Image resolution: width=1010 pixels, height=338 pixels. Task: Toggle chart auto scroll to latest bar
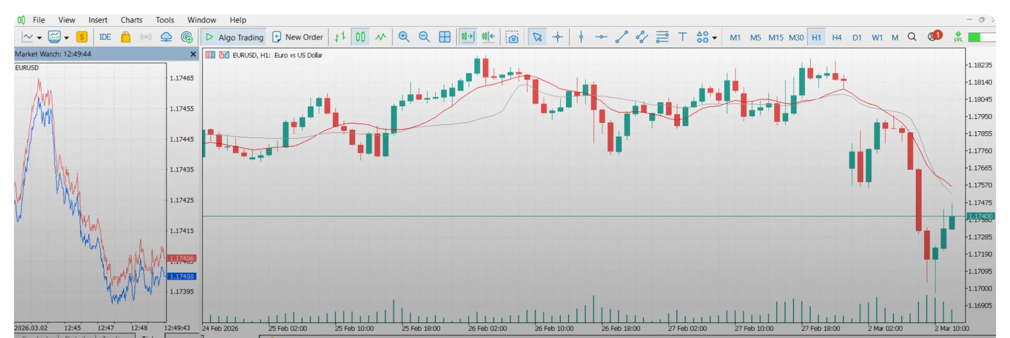point(468,37)
